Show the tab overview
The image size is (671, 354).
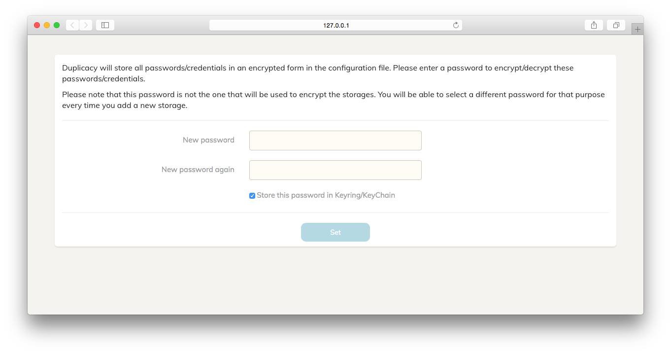coord(616,25)
